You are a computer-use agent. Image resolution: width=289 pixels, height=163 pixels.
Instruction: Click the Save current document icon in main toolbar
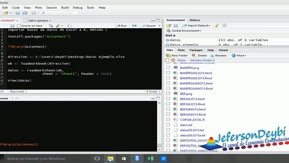18,13
